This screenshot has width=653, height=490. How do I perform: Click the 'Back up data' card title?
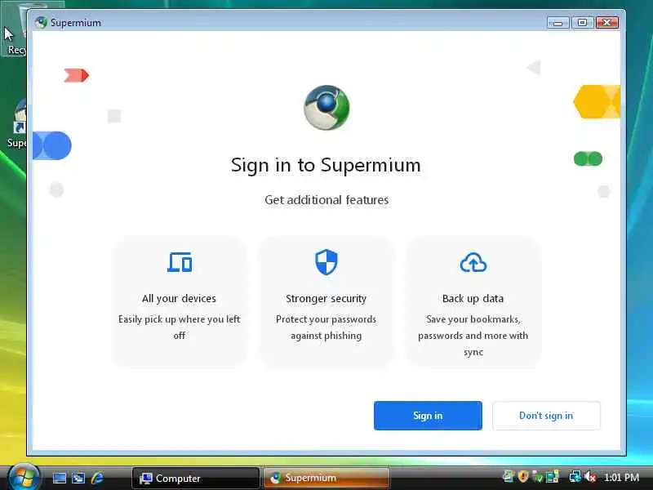[473, 299]
